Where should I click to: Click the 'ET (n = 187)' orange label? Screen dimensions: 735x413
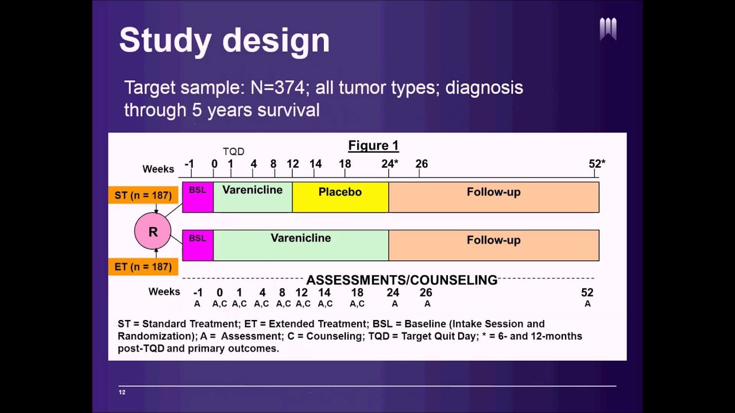click(x=143, y=267)
